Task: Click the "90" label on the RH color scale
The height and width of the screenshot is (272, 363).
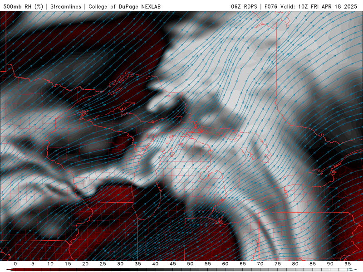Action: click(x=330, y=264)
